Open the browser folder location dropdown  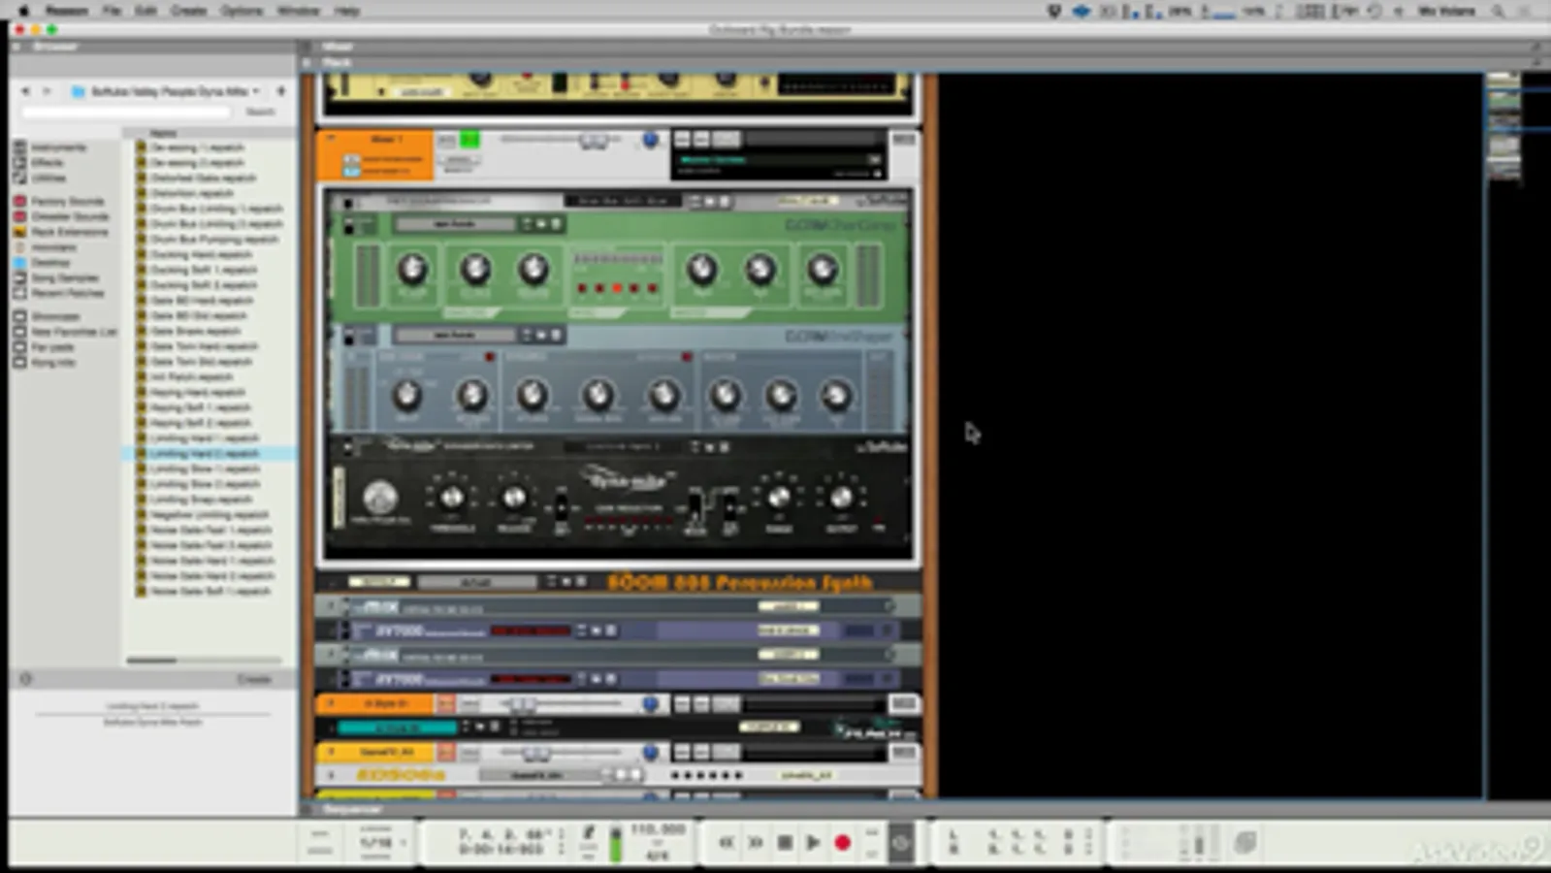[x=166, y=91]
